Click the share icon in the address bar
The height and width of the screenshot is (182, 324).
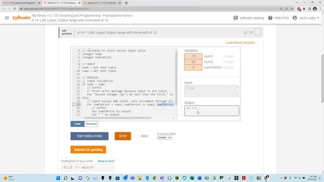coord(287,9)
